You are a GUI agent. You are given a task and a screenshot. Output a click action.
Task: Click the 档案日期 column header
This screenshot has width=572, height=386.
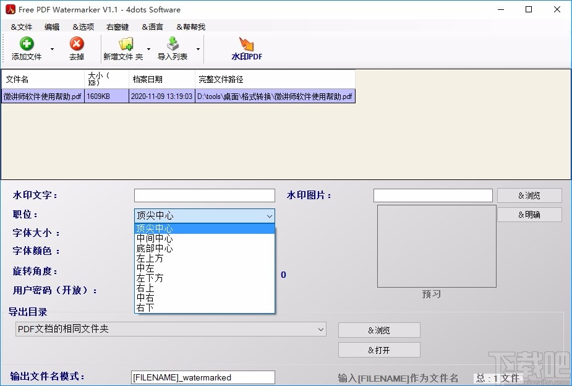pyautogui.click(x=162, y=79)
